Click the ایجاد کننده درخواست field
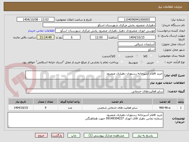The image size is (189, 142). click(105, 31)
